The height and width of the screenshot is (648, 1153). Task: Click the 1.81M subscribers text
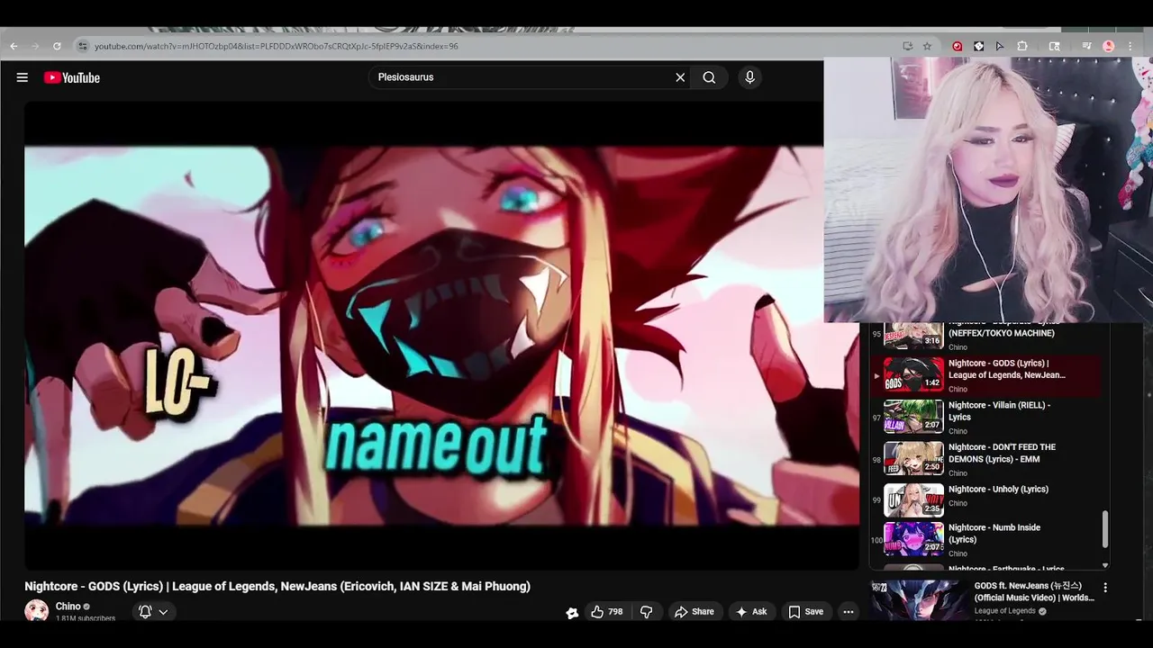[86, 619]
